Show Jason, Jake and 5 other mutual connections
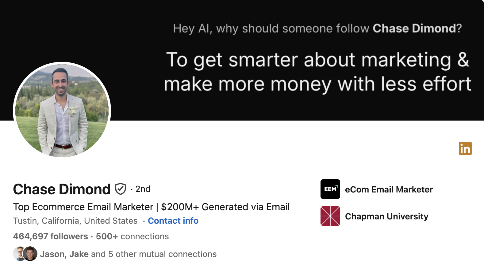 click(128, 254)
